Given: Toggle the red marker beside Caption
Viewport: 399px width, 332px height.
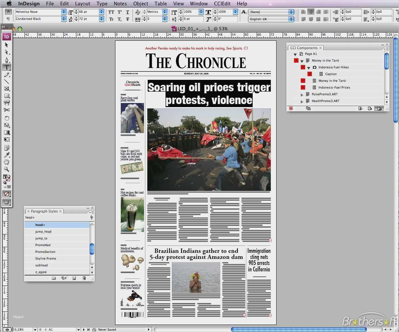Looking at the screenshot, I should [x=310, y=74].
